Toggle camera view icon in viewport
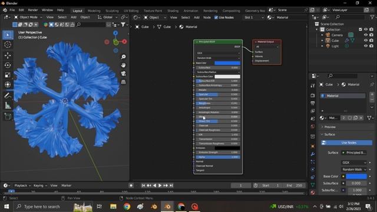 coord(123,74)
